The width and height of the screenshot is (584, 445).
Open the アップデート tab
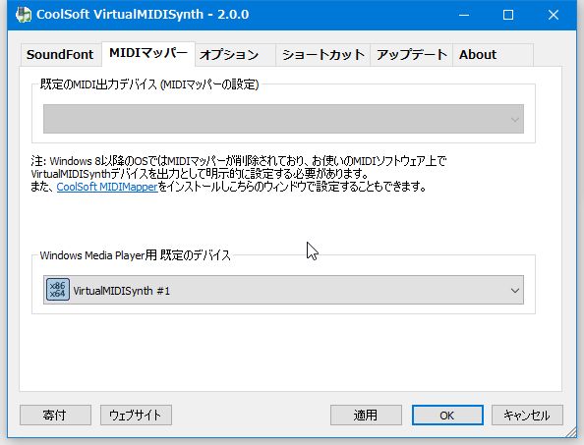412,55
